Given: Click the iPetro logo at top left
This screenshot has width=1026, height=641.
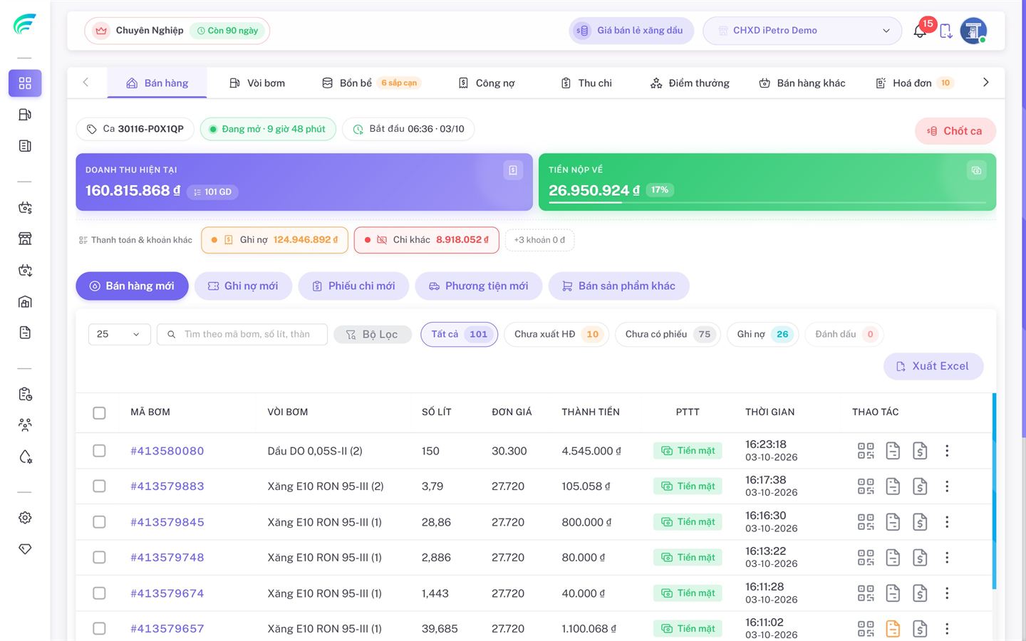Looking at the screenshot, I should 25,24.
